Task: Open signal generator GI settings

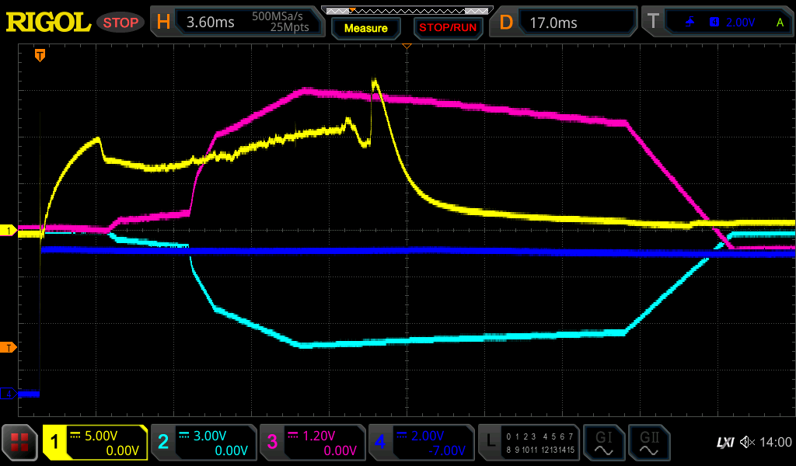Action: click(602, 443)
